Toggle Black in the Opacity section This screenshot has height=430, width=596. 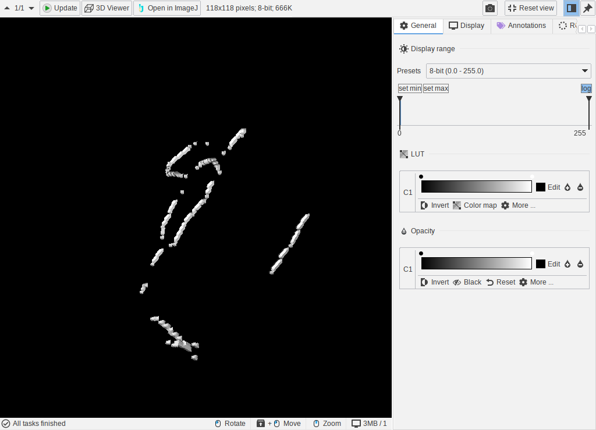(467, 282)
